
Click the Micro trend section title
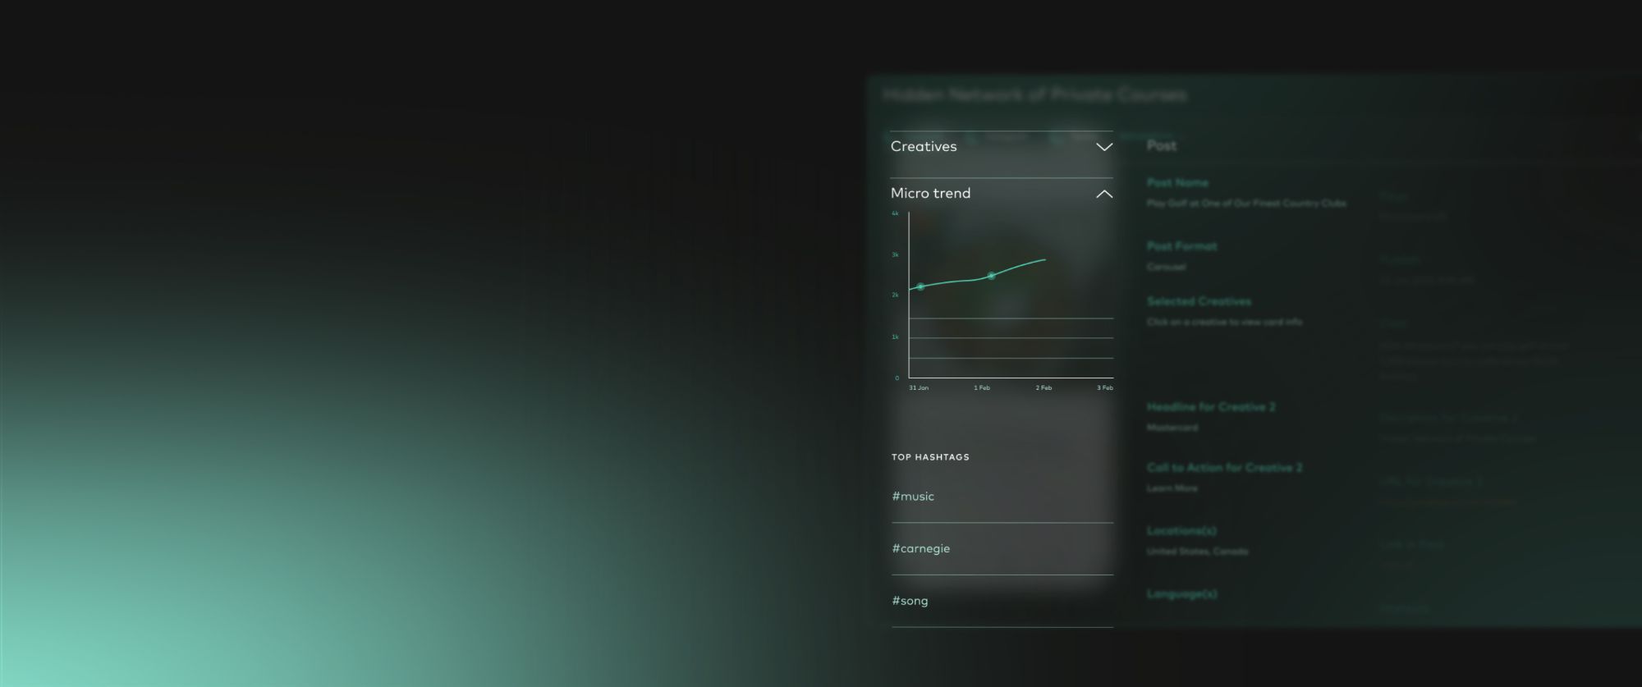coord(930,194)
